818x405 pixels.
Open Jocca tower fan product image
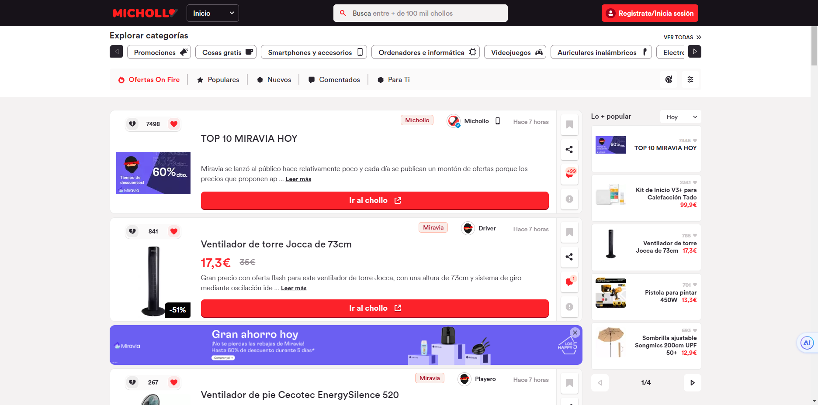pos(153,281)
